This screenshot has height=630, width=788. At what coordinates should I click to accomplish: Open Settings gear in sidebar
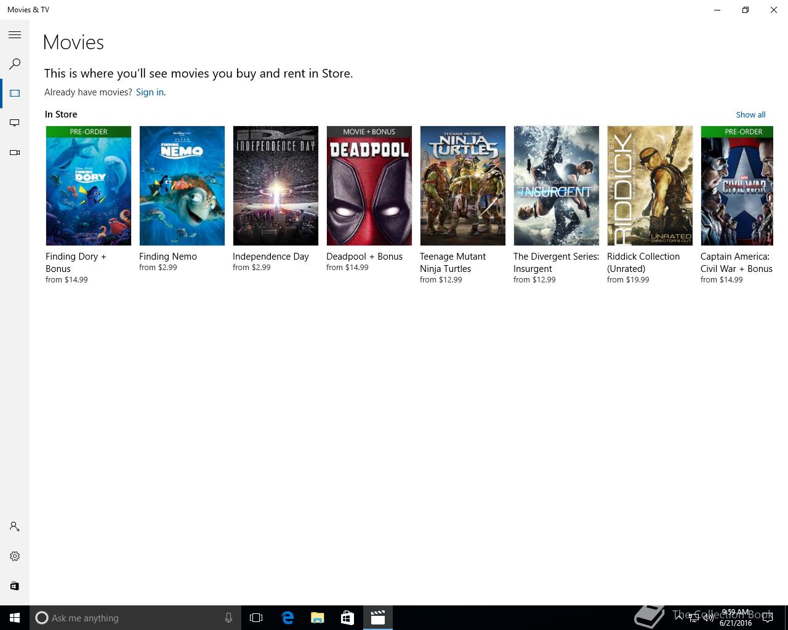click(15, 556)
